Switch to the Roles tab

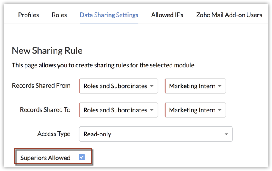59,15
